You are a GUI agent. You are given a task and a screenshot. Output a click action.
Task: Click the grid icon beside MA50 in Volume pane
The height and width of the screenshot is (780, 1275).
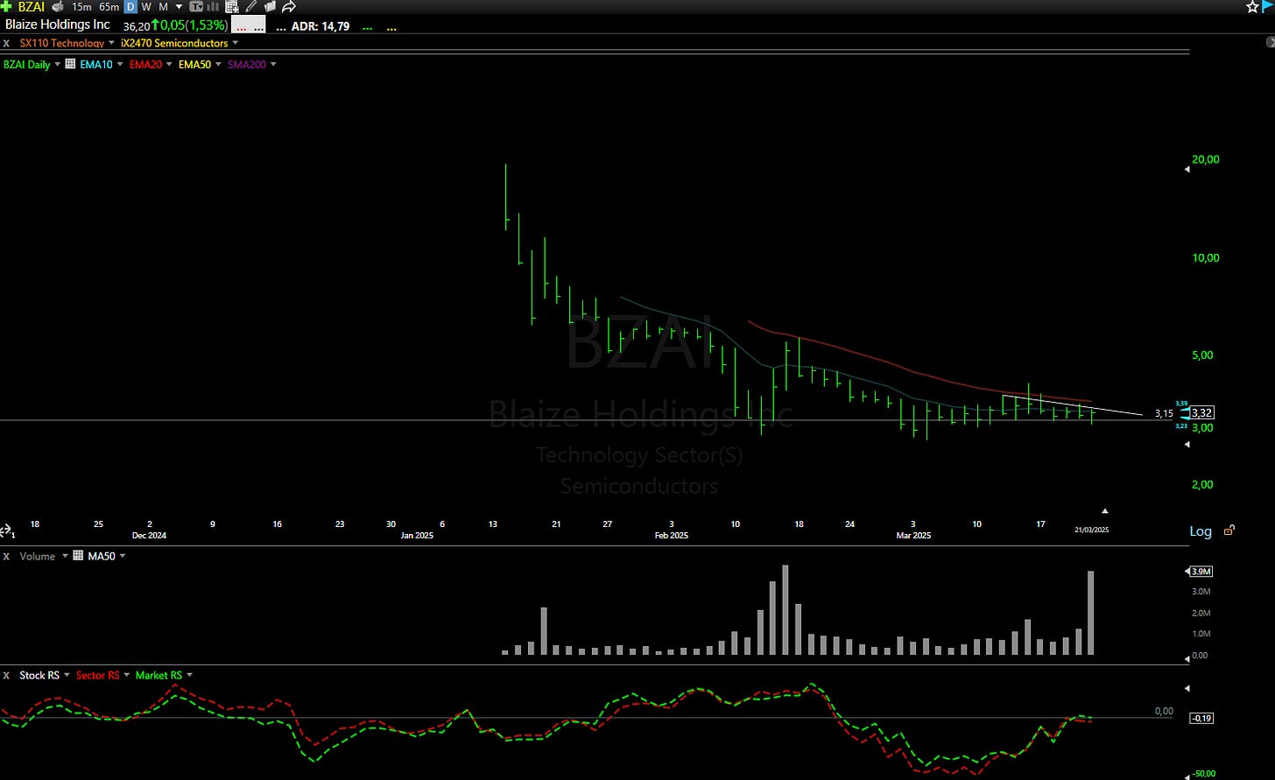click(x=78, y=556)
